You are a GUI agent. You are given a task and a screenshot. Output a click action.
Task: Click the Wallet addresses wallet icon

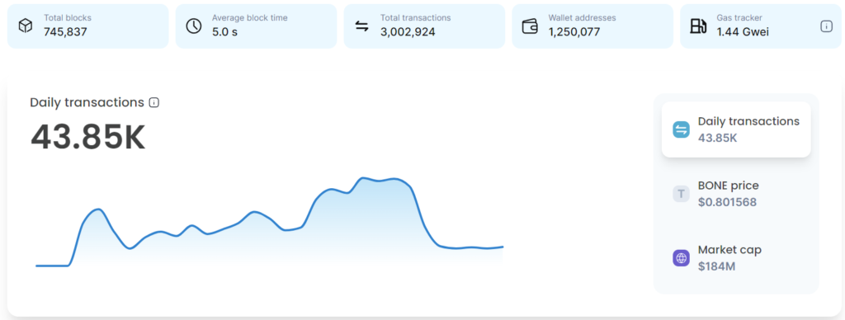pos(531,26)
